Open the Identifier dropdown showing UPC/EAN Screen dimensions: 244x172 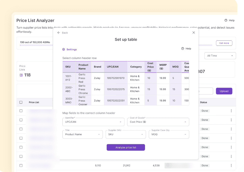pyautogui.click(x=93, y=122)
